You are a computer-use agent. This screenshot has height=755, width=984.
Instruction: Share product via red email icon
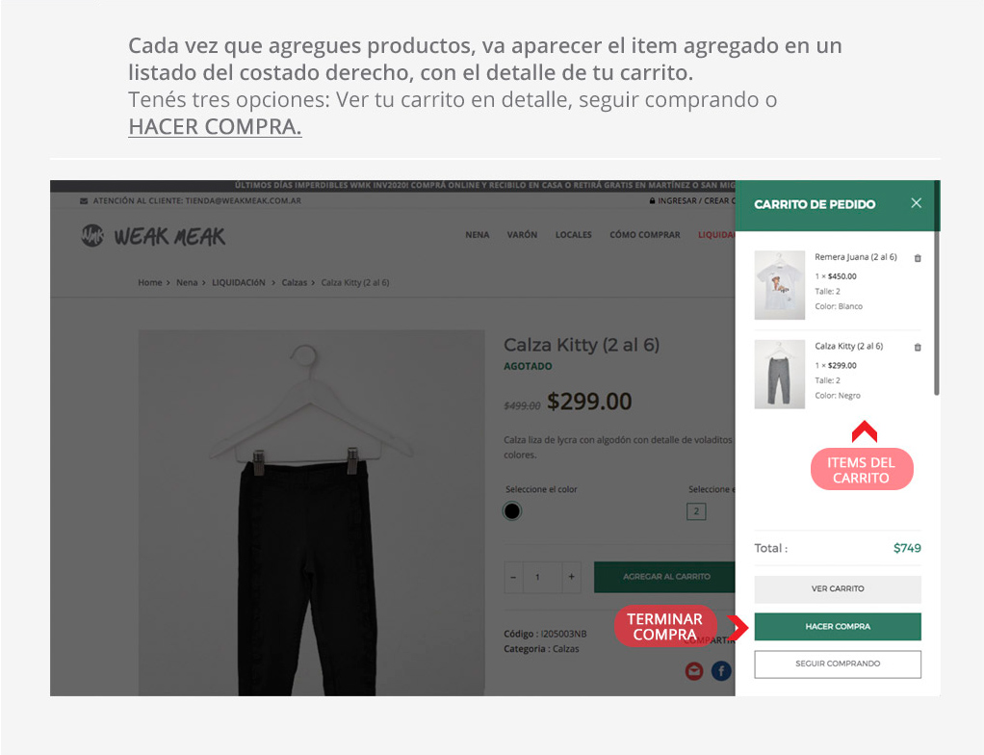694,671
